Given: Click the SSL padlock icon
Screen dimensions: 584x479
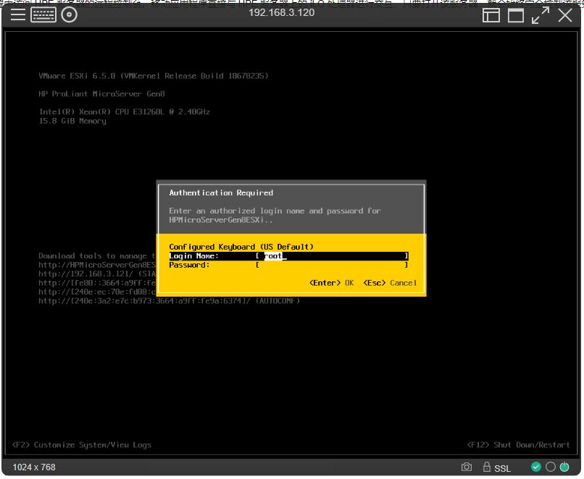Looking at the screenshot, I should point(487,467).
